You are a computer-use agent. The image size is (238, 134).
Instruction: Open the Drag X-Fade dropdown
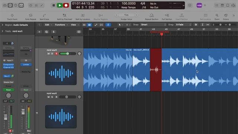pyautogui.click(x=183, y=25)
